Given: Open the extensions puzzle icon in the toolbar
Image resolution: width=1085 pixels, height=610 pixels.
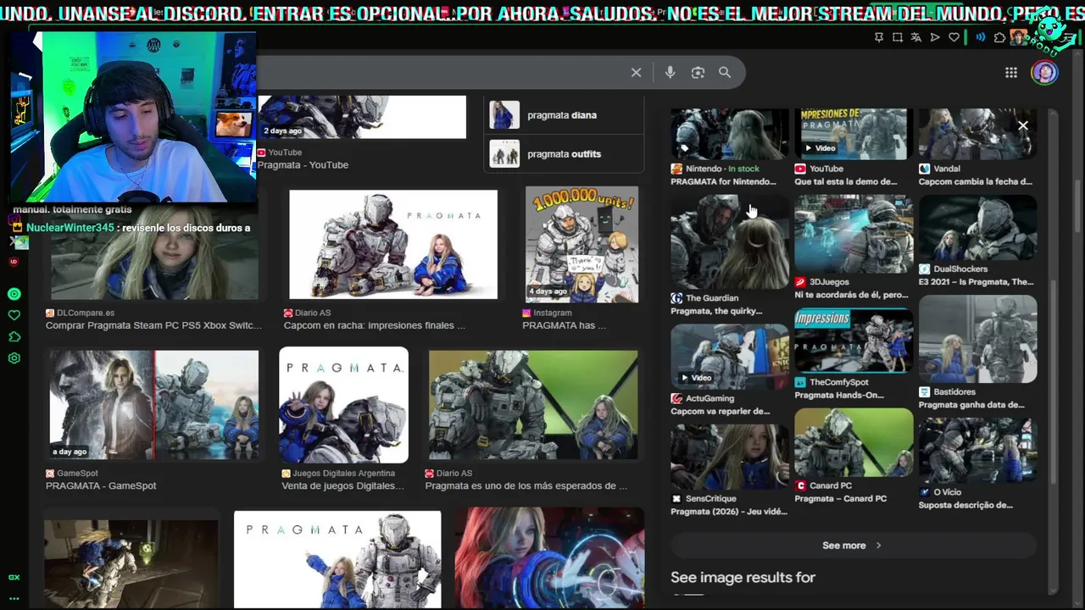Looking at the screenshot, I should (x=999, y=37).
